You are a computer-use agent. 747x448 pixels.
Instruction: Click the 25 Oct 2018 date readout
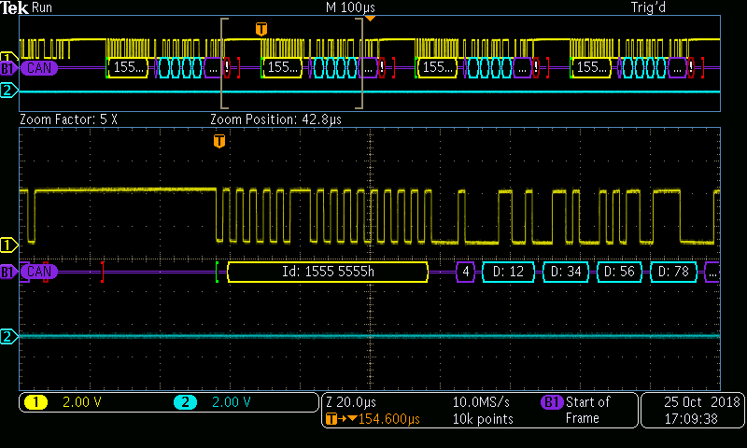tap(702, 402)
